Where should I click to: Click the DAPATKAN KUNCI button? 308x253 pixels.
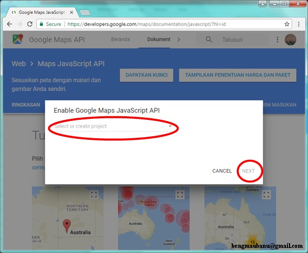[x=146, y=75]
